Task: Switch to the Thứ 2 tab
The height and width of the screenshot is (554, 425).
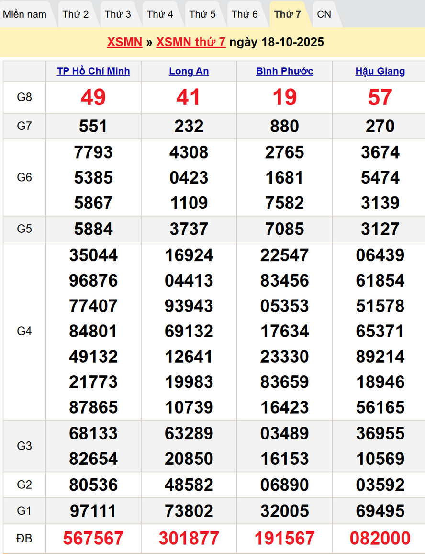Action: [76, 14]
